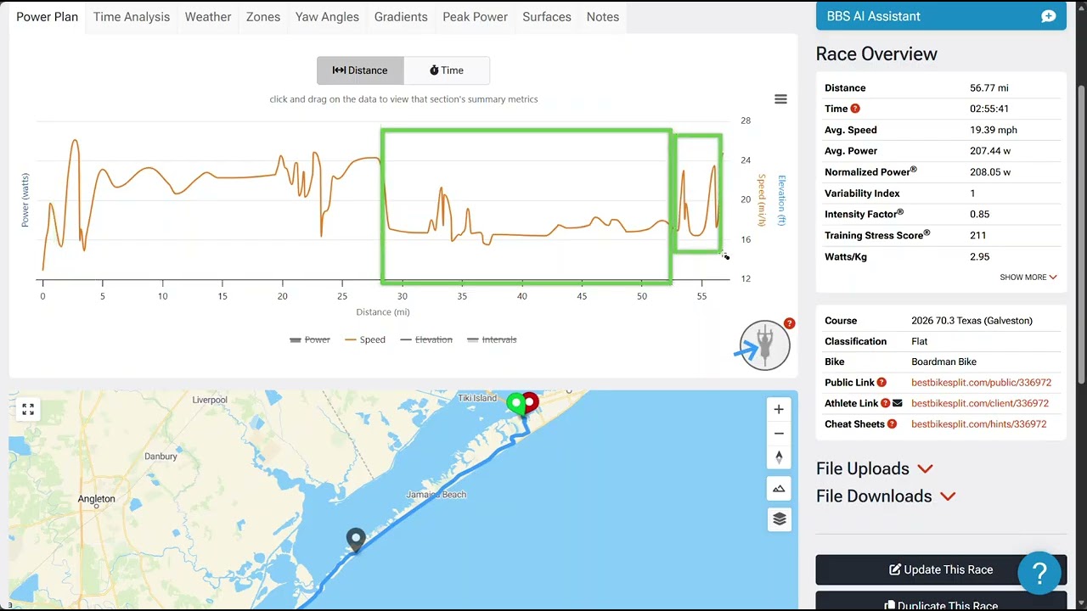The image size is (1087, 611).
Task: Click the envelope icon beside Athlete Link
Action: pos(898,403)
